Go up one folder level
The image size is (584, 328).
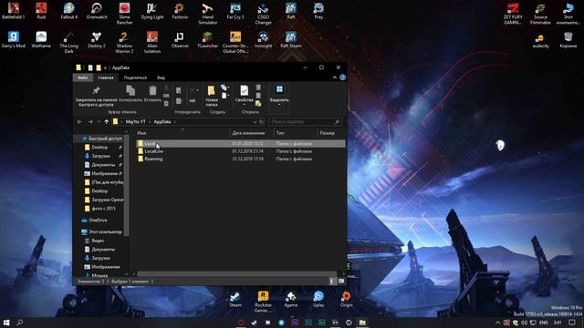[x=107, y=121]
